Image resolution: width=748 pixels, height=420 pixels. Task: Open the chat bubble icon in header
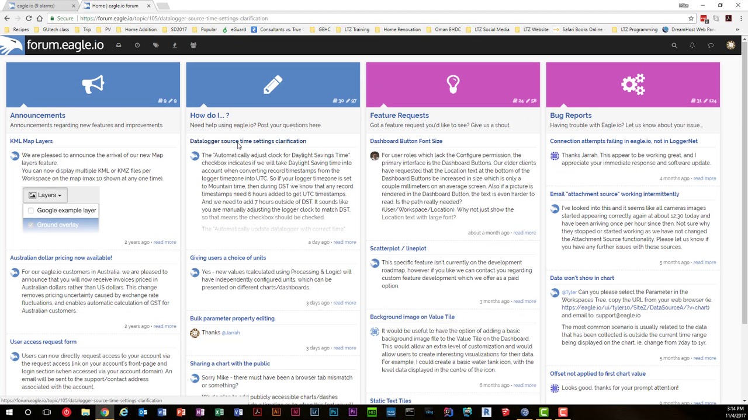[711, 45]
